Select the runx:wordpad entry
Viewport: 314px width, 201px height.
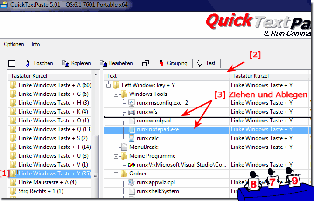(154, 121)
